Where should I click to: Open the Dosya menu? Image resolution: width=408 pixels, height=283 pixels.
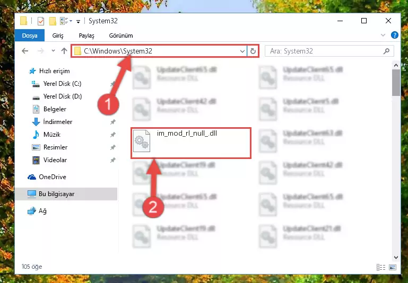30,36
